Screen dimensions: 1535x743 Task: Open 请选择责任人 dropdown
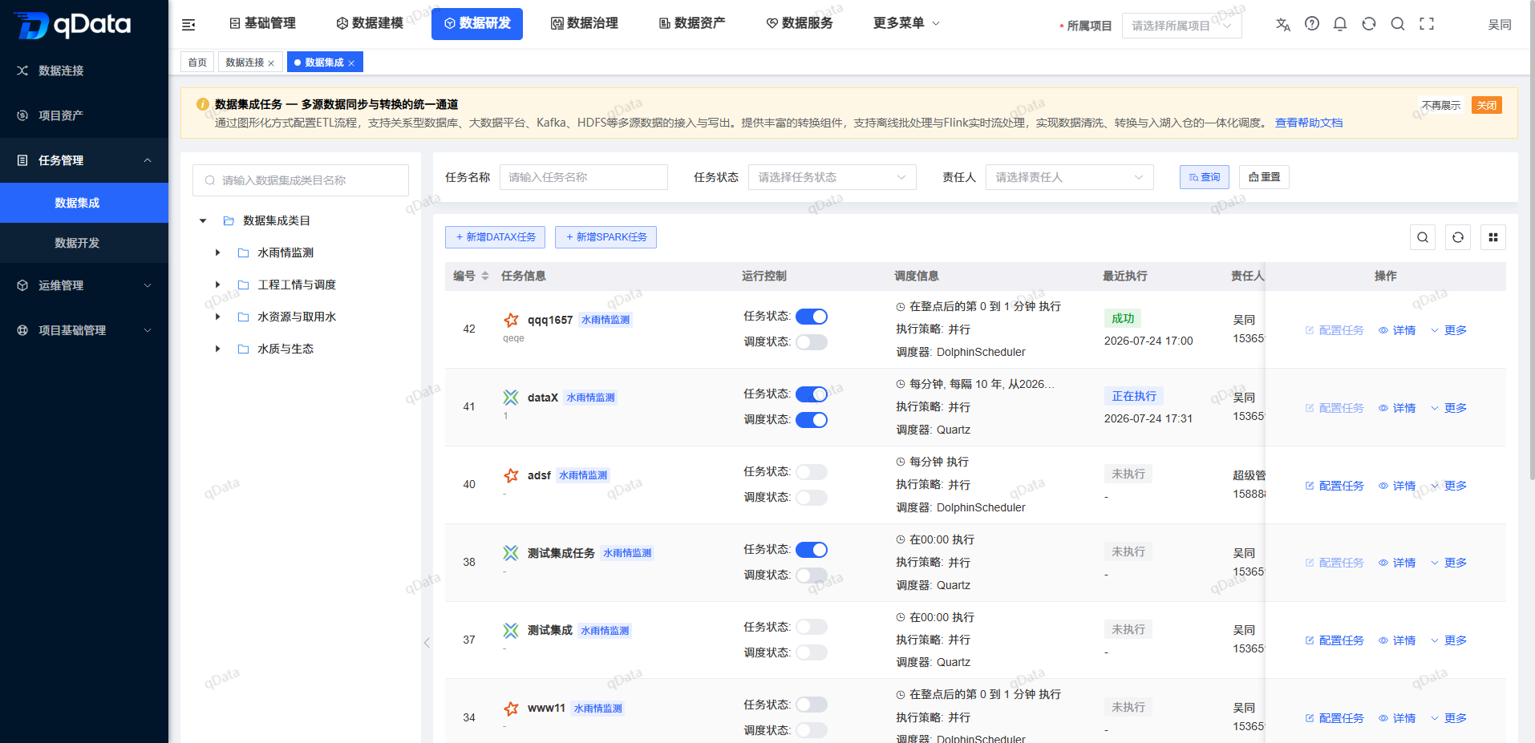(1070, 177)
